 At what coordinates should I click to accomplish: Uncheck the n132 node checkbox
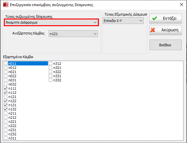point(6,109)
